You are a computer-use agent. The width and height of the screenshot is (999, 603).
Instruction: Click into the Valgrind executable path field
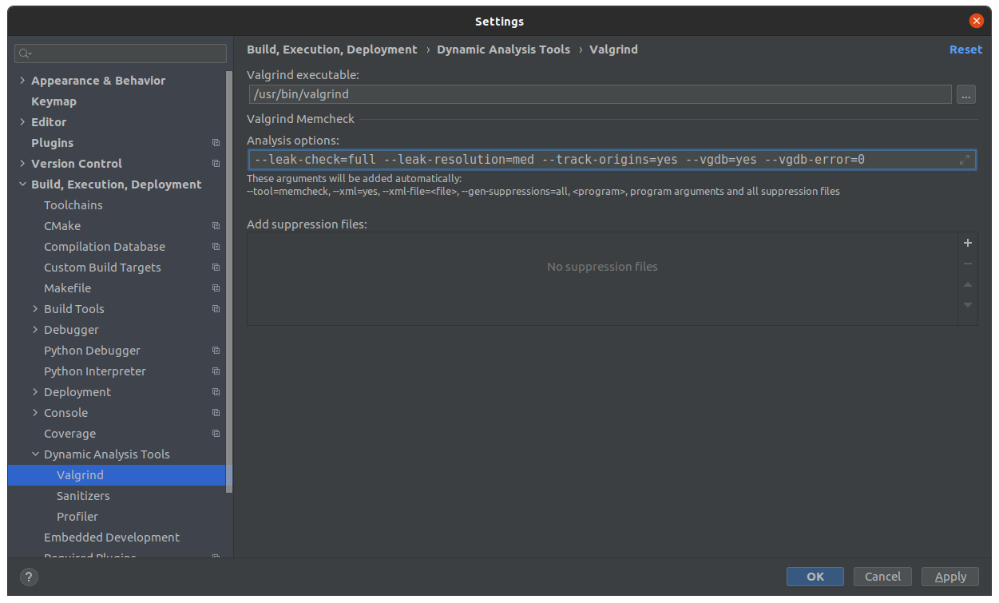tap(600, 94)
